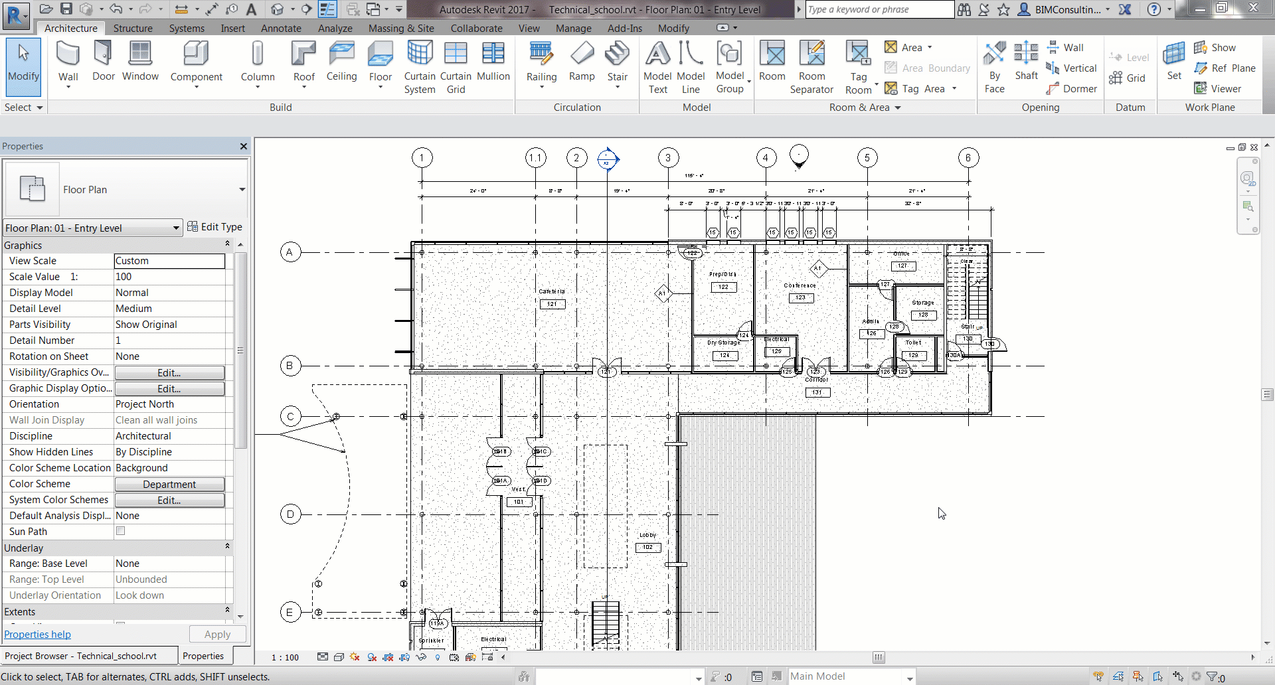
Task: Save the project from the quick access toolbar
Action: [66, 9]
